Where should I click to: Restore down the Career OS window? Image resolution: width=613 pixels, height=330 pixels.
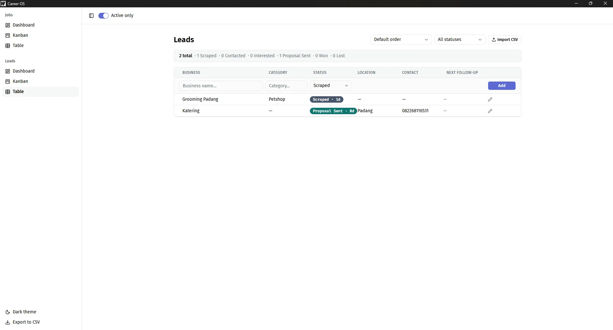click(x=591, y=4)
